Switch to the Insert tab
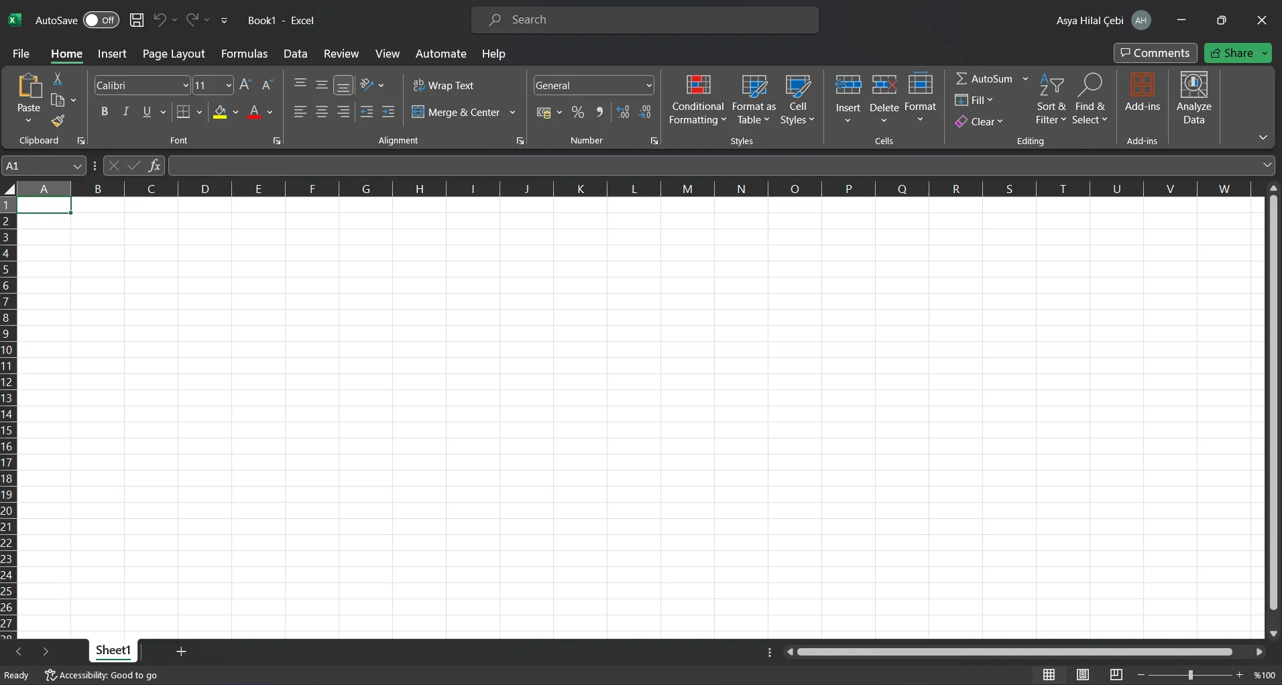Screen dimensions: 1282x685 pos(112,54)
